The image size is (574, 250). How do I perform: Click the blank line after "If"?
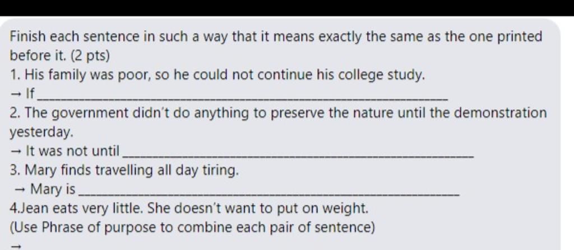(x=243, y=98)
